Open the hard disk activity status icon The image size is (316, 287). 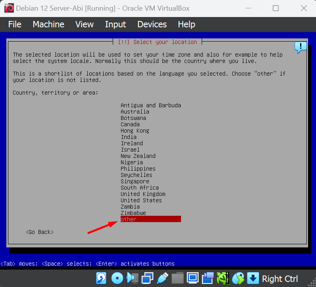[101, 279]
